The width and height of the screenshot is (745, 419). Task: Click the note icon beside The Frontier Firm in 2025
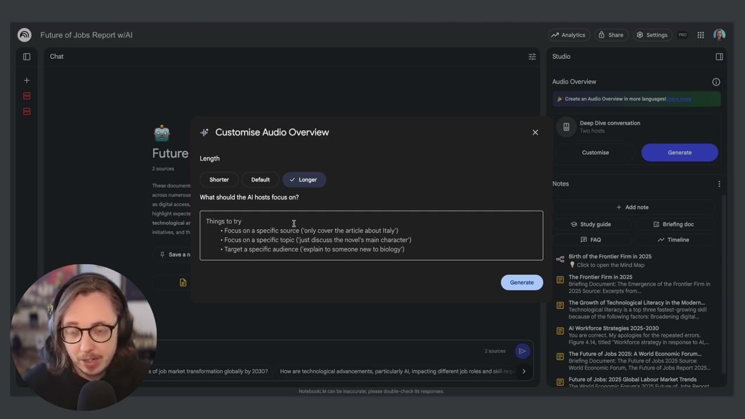(x=560, y=280)
